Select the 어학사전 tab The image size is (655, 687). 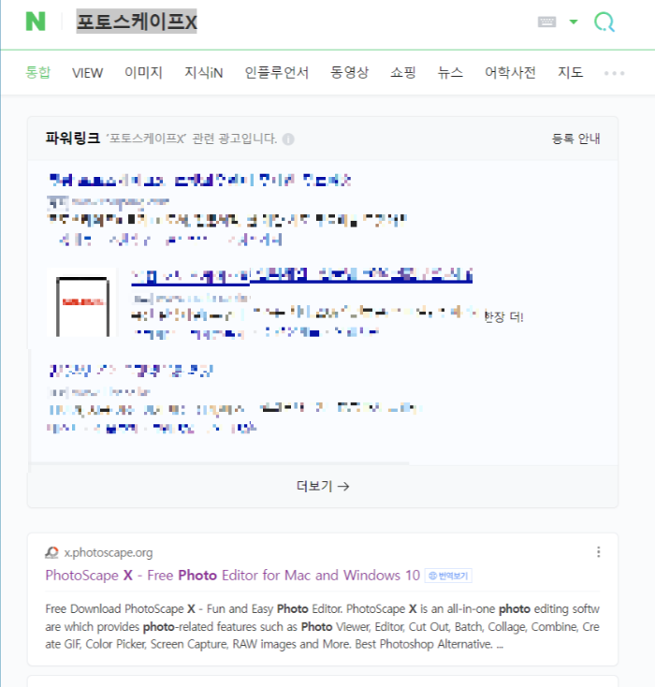tap(510, 72)
